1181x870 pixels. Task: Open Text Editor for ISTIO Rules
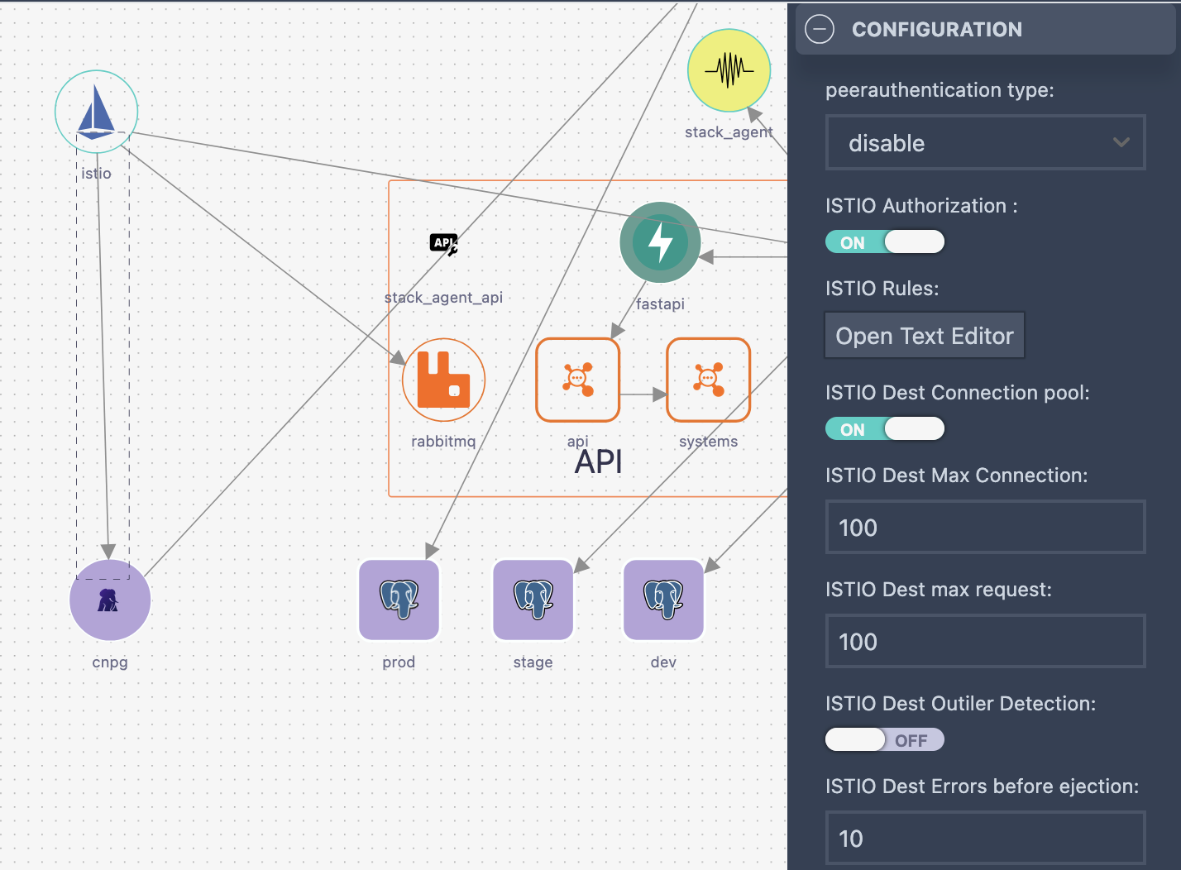924,335
